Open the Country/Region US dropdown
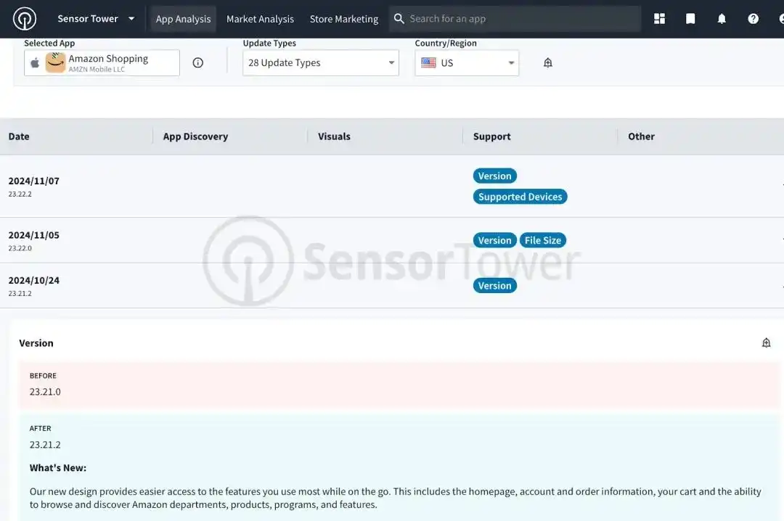784x521 pixels. 467,62
